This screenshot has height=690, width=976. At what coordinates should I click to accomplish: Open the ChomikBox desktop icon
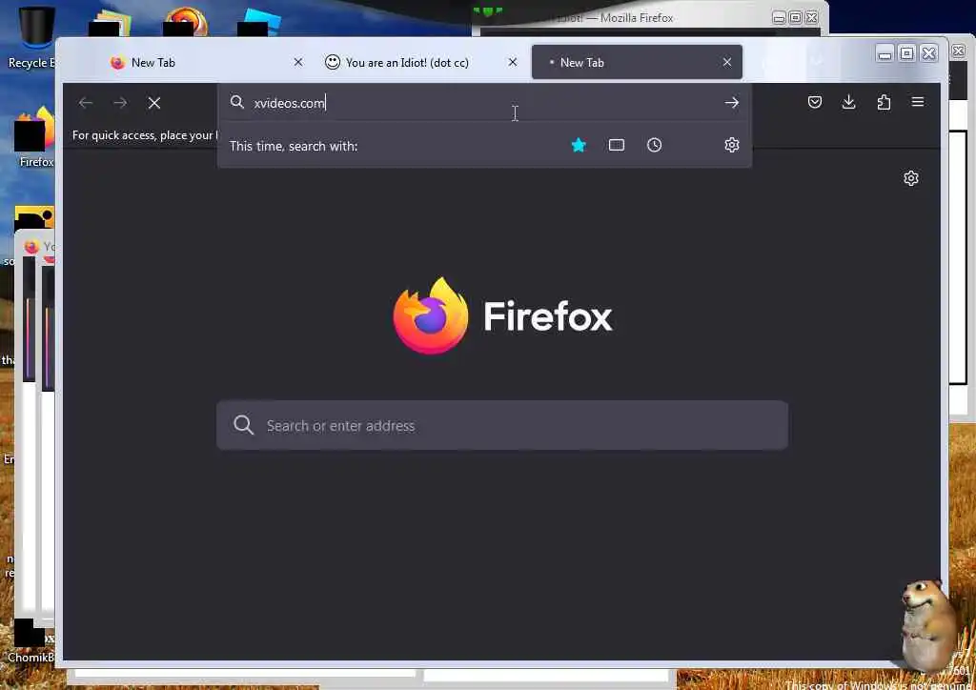coord(31,640)
